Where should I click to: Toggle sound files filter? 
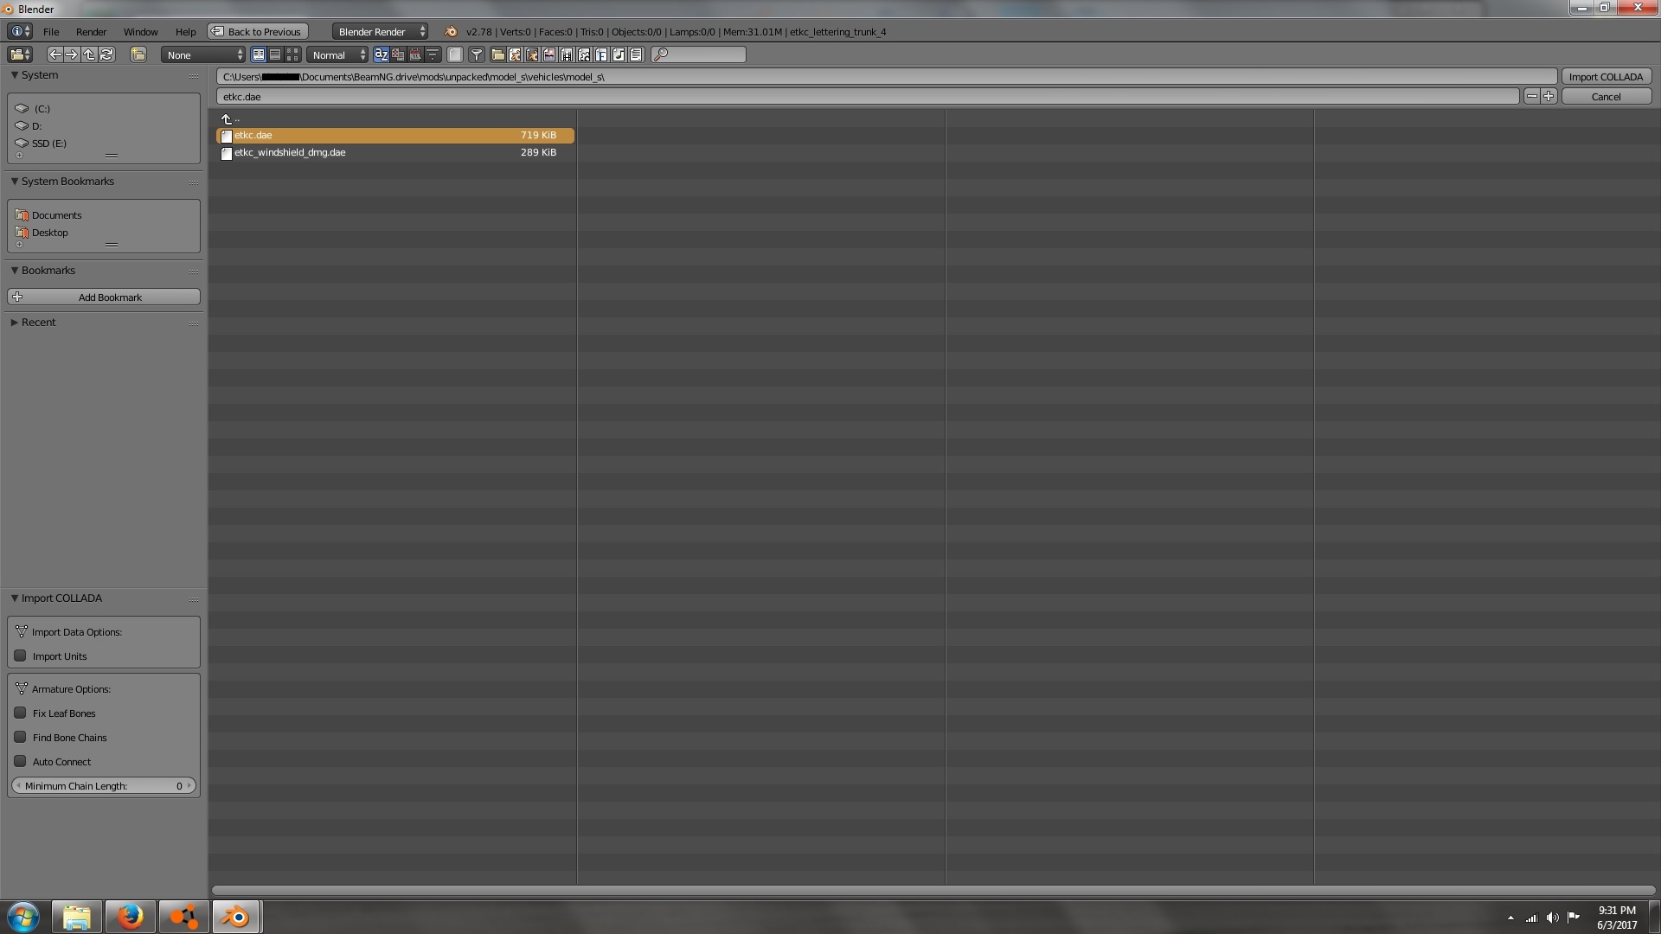click(619, 54)
